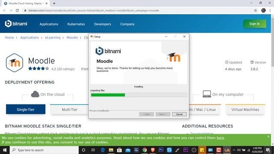The height and width of the screenshot is (154, 274).
Task: Open Brave browser from taskbar
Action: tap(153, 150)
